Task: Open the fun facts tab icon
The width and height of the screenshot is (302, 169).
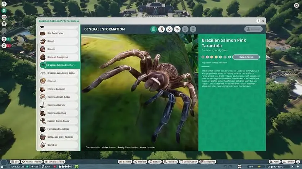Action: tap(177, 29)
